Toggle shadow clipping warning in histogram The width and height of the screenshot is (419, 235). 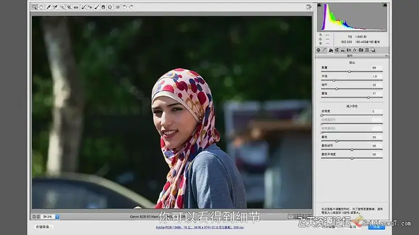coord(319,5)
